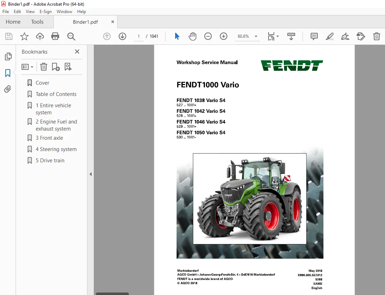Viewport: 385px width, 295px height.
Task: Switch to the Tools tab
Action: [37, 22]
